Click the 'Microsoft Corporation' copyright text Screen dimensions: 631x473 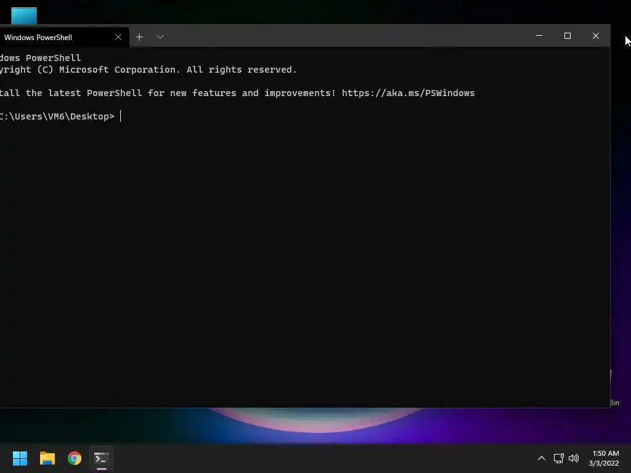118,70
